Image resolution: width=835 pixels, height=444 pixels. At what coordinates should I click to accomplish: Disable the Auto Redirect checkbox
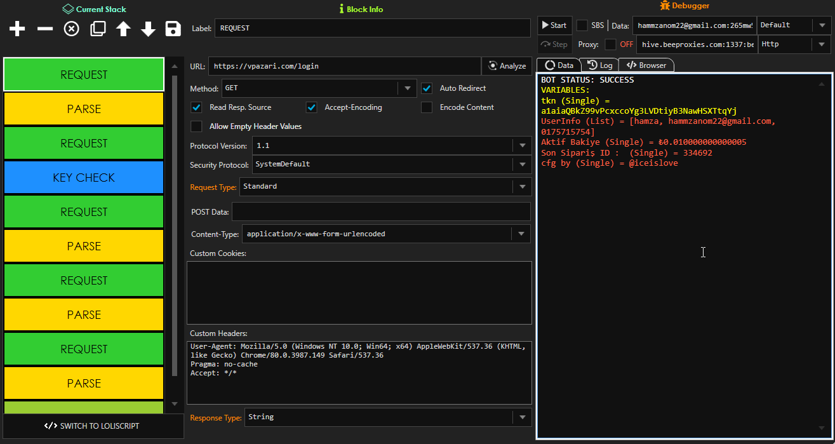[427, 88]
